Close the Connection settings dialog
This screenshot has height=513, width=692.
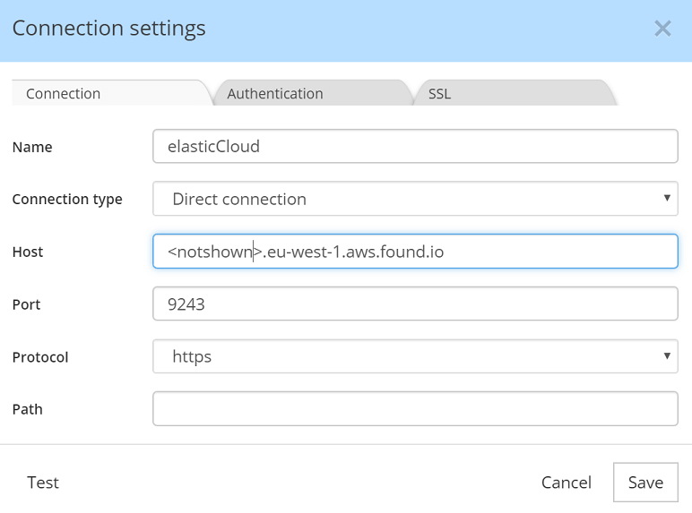pyautogui.click(x=662, y=29)
